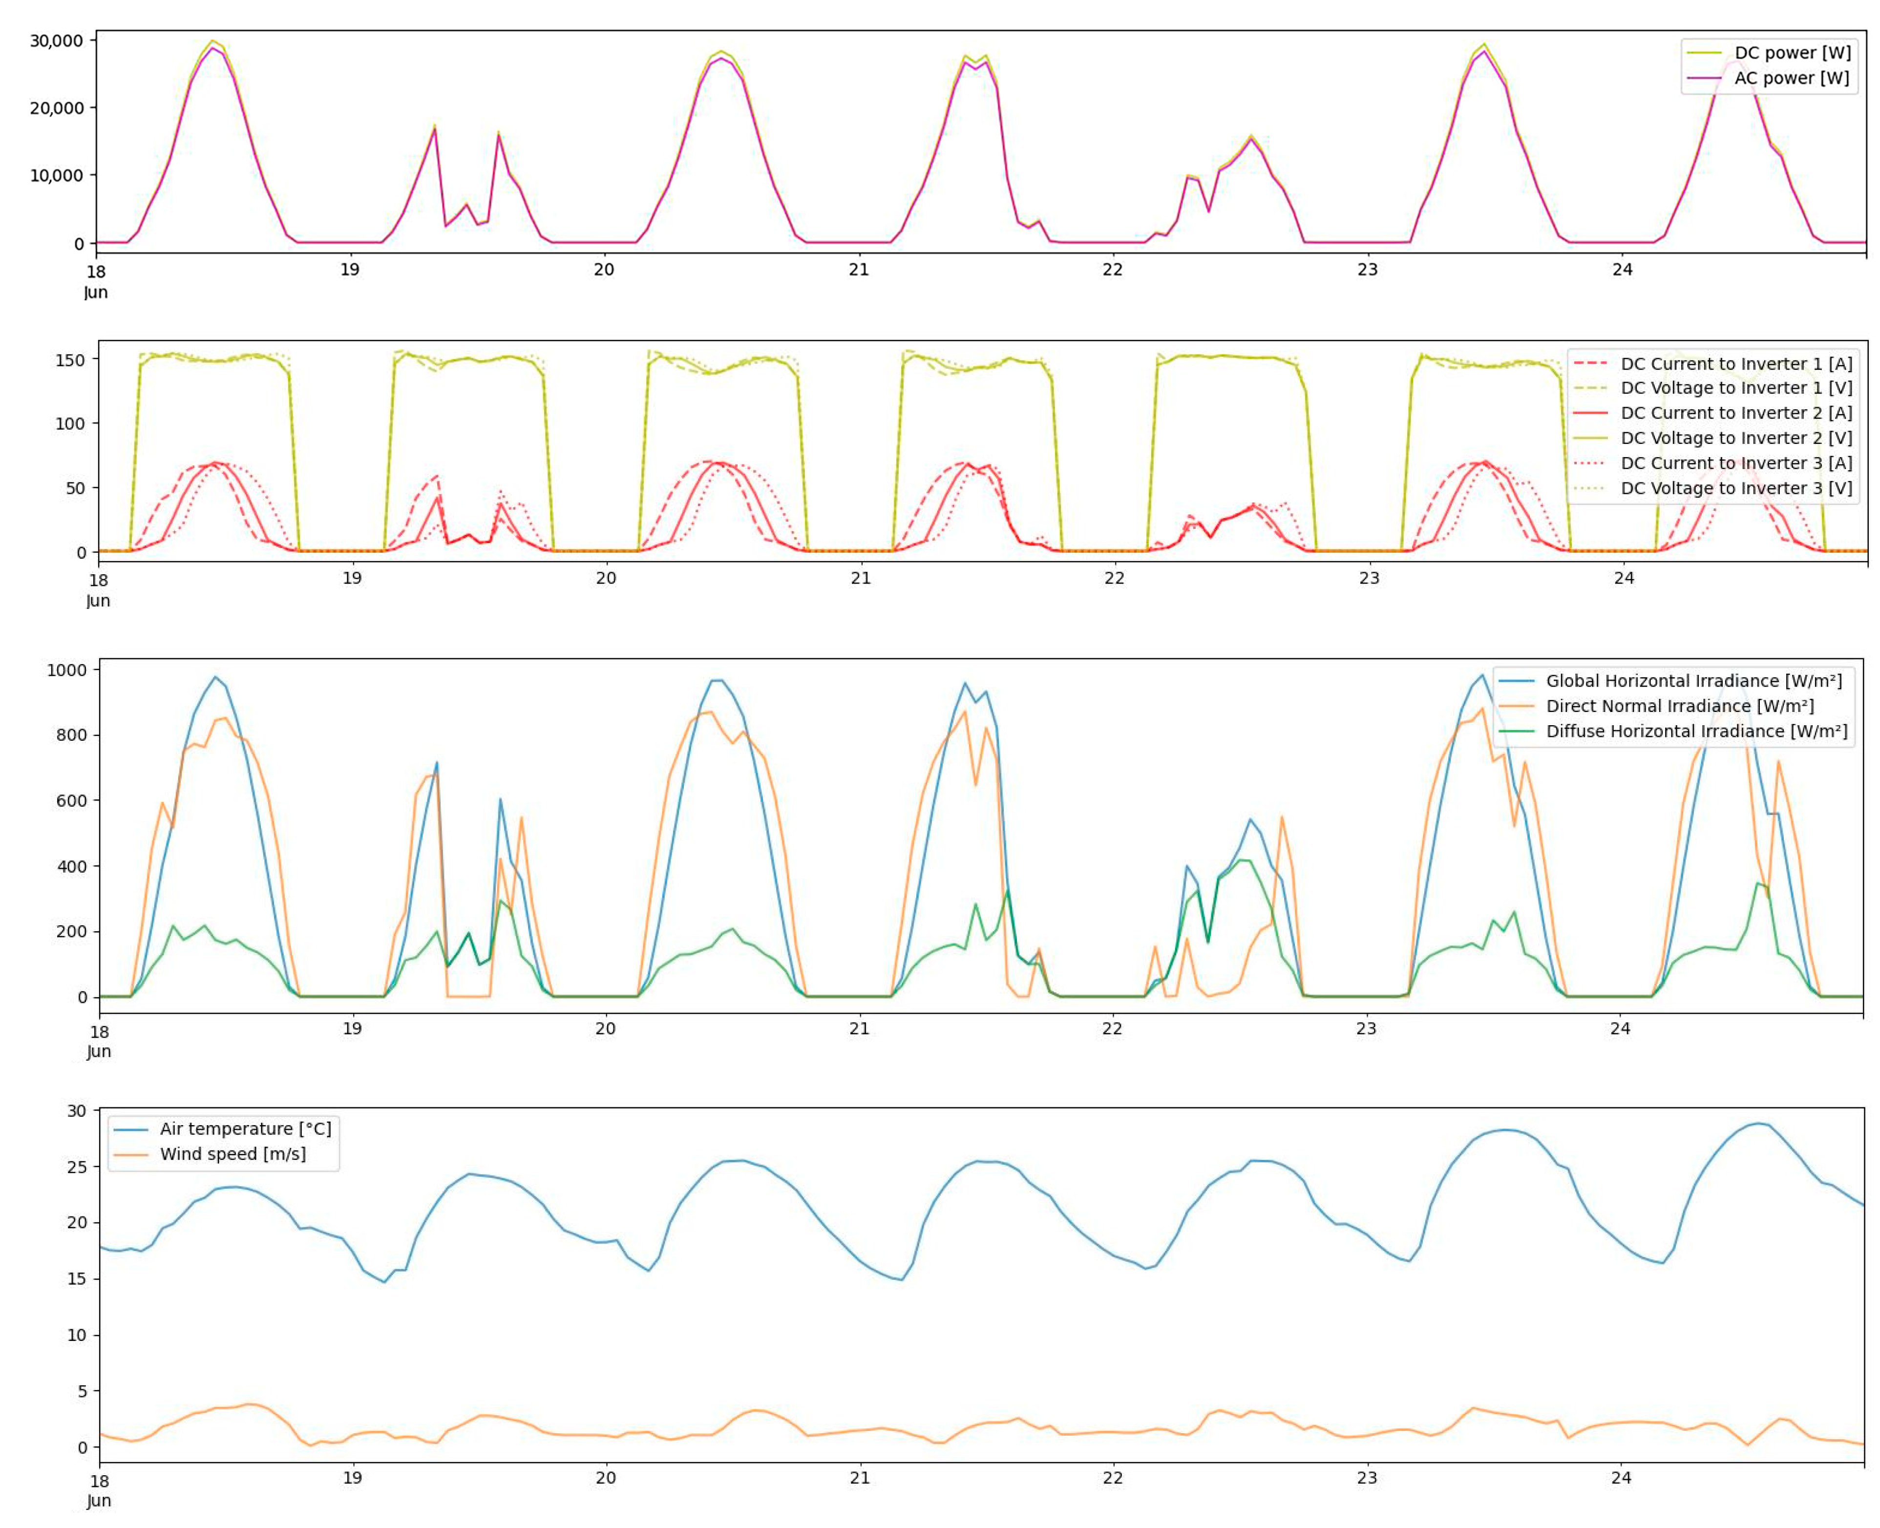Click the 150 y-axis label in inverter chart
1880x1528 pixels.
tap(70, 359)
